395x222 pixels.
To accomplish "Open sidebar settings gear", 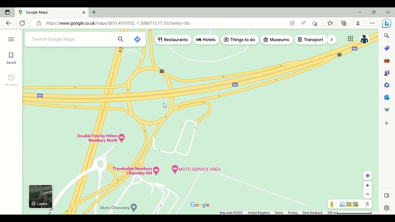I will click(x=387, y=208).
